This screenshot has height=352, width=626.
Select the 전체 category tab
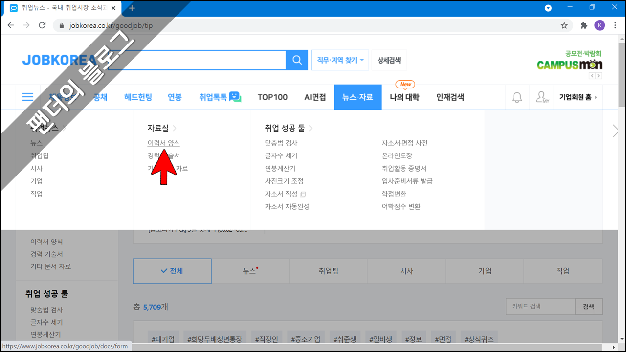pos(172,271)
